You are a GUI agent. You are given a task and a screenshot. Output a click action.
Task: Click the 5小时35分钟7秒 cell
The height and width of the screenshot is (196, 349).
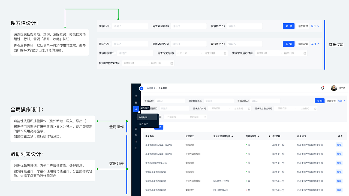pyautogui.click(x=221, y=181)
